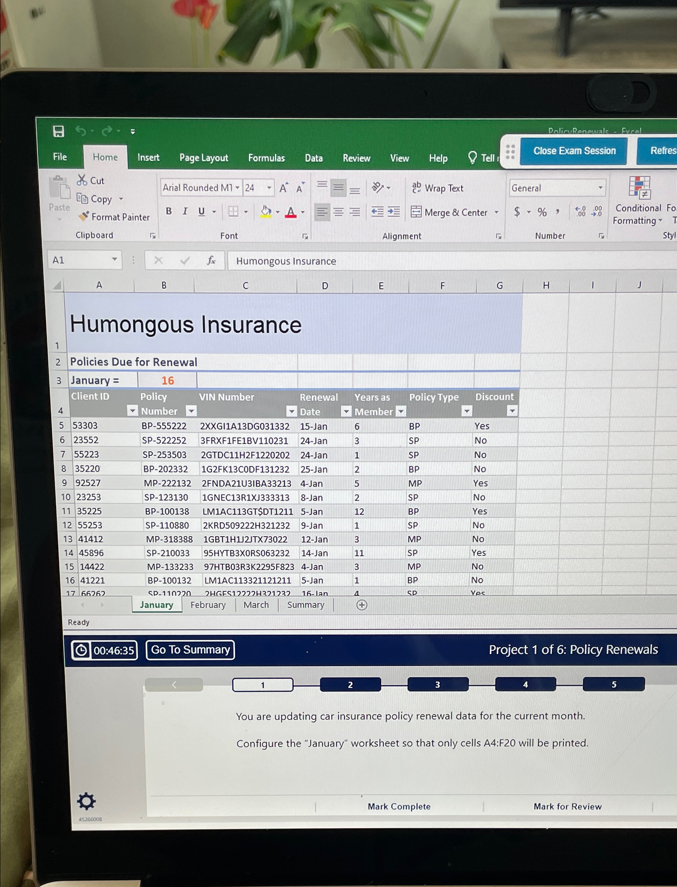This screenshot has width=677, height=887.
Task: Undo the last action in Excel
Action: [x=81, y=131]
